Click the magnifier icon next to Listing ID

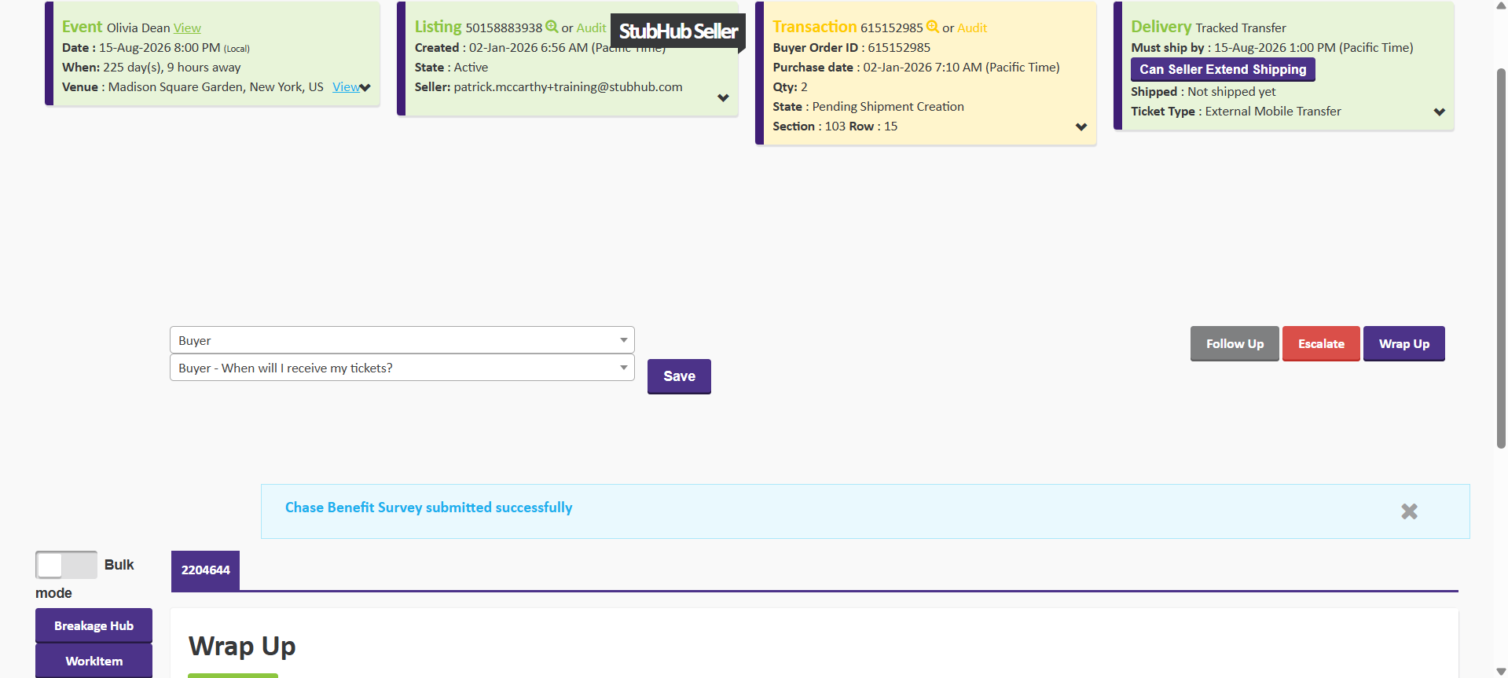[x=552, y=27]
